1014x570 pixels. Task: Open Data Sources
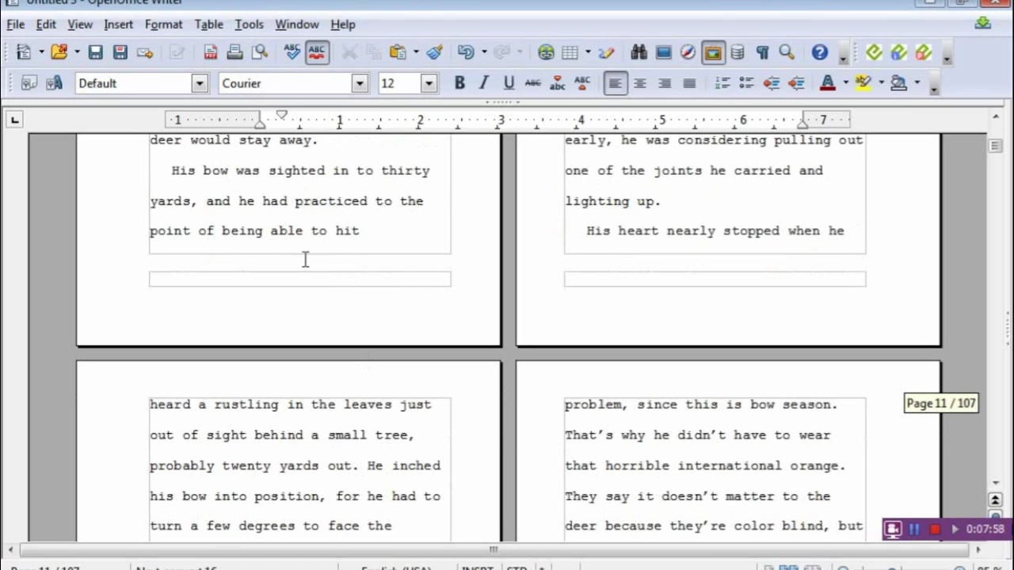point(738,52)
